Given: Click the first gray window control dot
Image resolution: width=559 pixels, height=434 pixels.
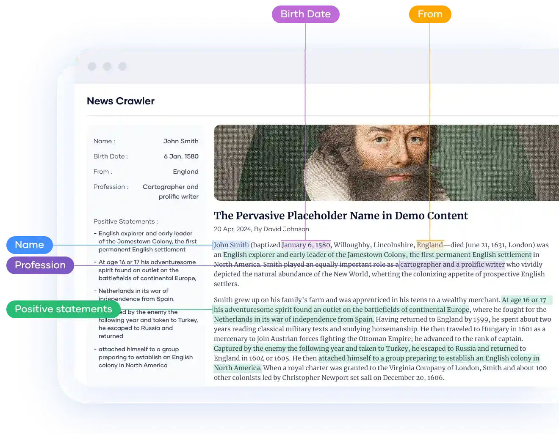Looking at the screenshot, I should pos(92,66).
